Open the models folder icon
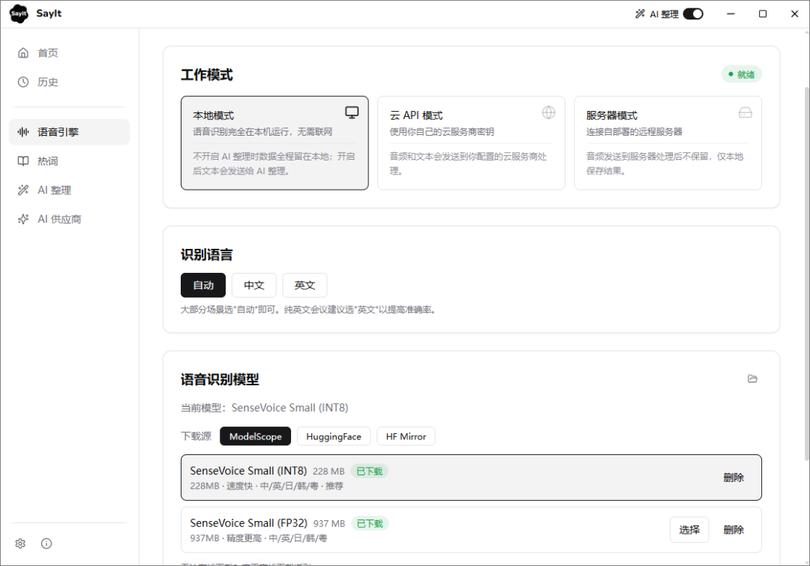This screenshot has width=810, height=566. coord(752,379)
